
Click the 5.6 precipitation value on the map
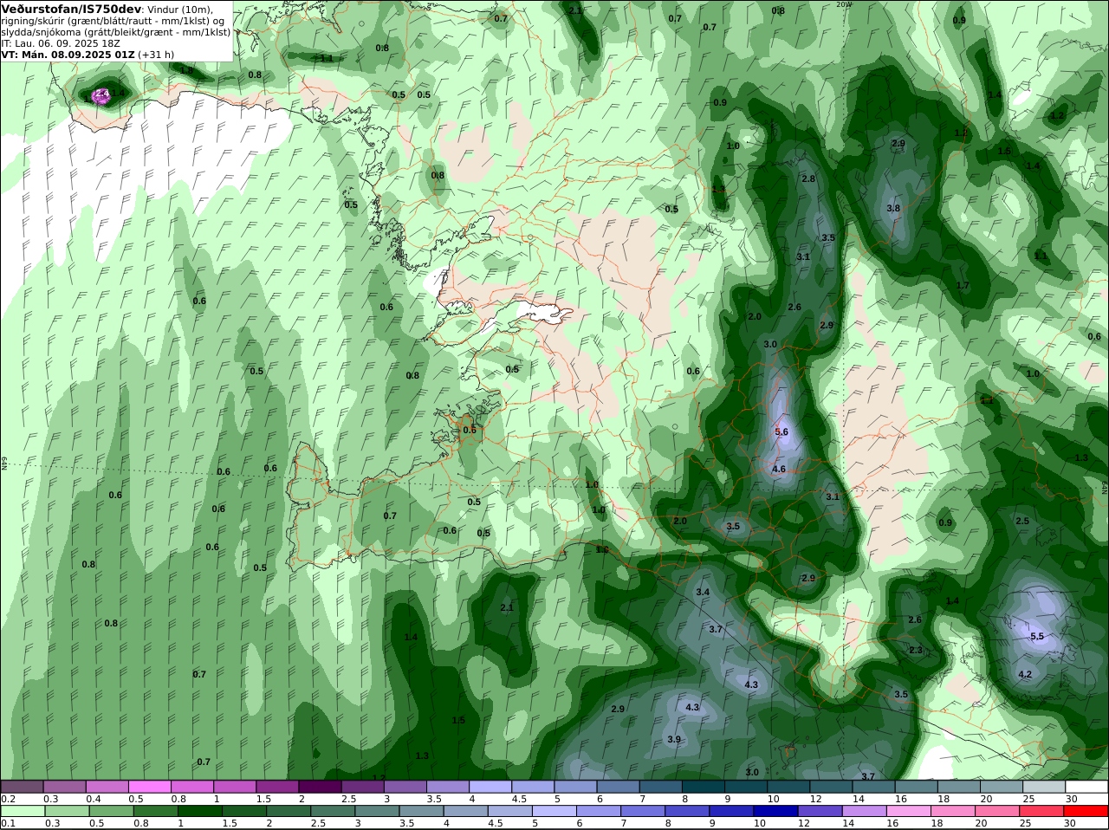click(x=781, y=431)
